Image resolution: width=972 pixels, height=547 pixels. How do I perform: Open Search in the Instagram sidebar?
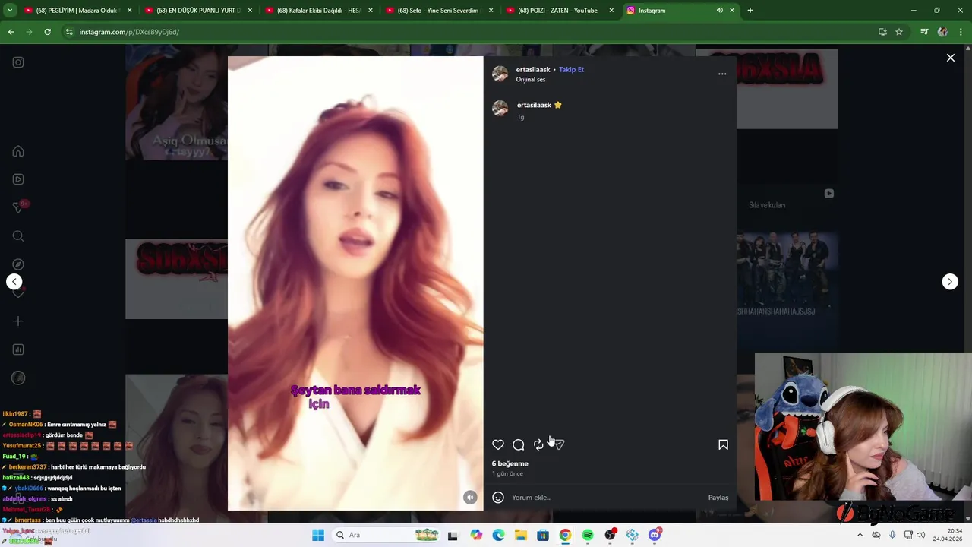click(x=18, y=236)
